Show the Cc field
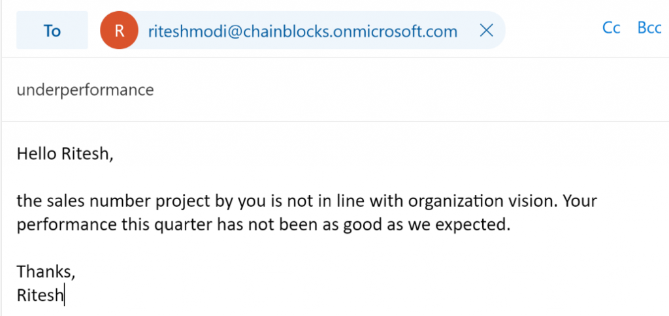 tap(611, 29)
